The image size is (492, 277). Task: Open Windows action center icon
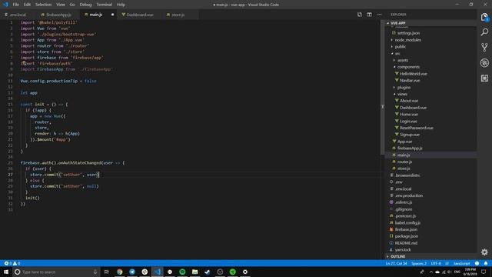[484, 272]
